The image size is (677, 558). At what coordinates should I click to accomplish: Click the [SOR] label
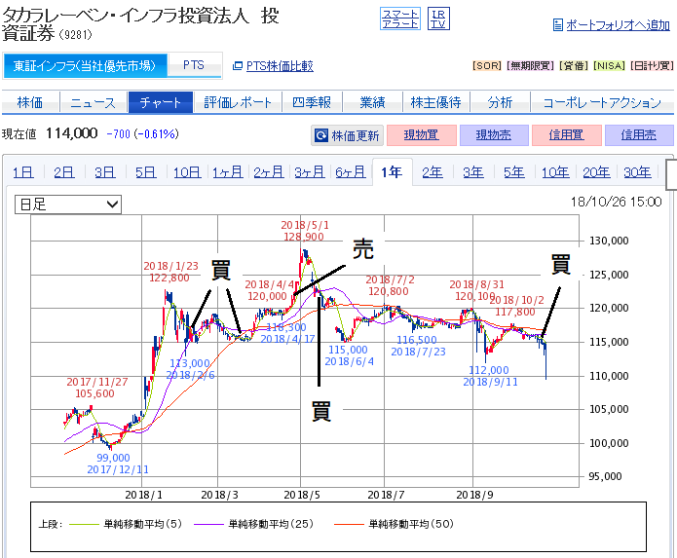pyautogui.click(x=487, y=65)
